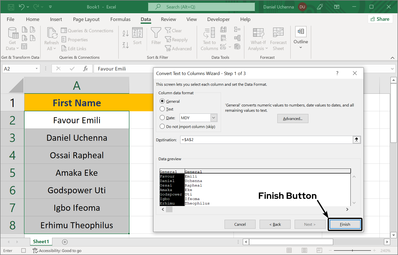The width and height of the screenshot is (398, 255).
Task: Click the Finish button
Action: 345,224
